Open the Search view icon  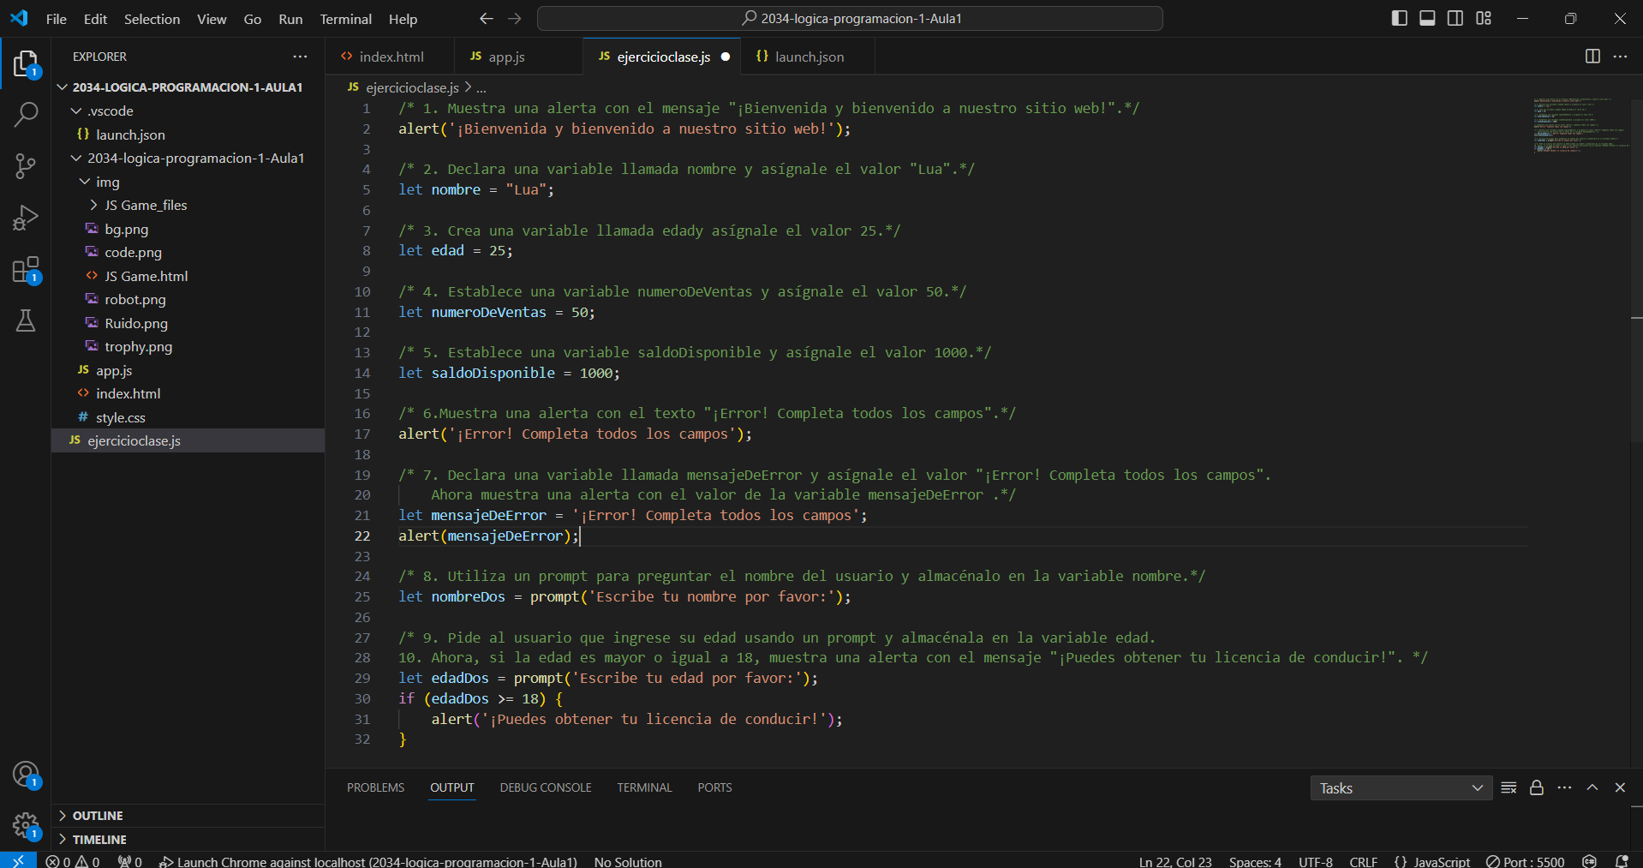tap(26, 114)
